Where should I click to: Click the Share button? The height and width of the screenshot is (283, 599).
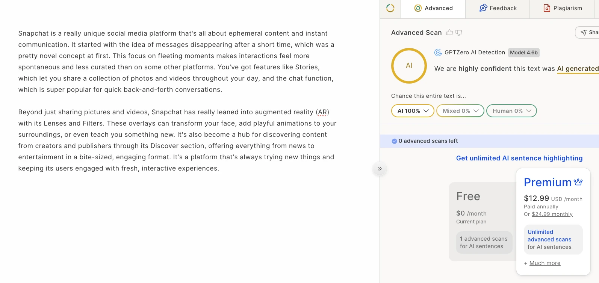[x=588, y=33]
